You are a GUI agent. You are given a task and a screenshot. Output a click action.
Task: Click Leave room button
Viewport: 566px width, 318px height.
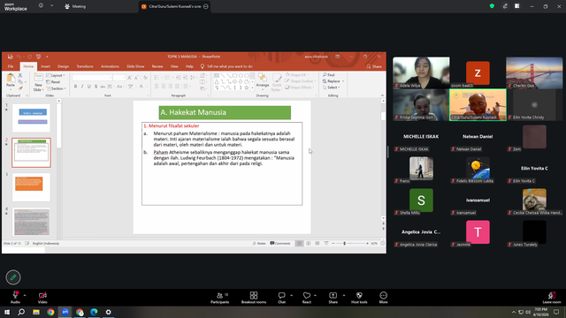(552, 298)
